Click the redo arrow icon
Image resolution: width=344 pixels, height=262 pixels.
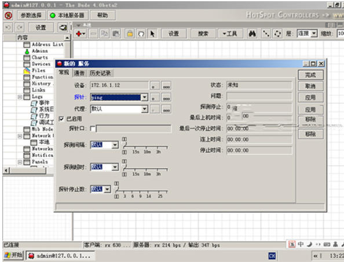click(x=20, y=27)
